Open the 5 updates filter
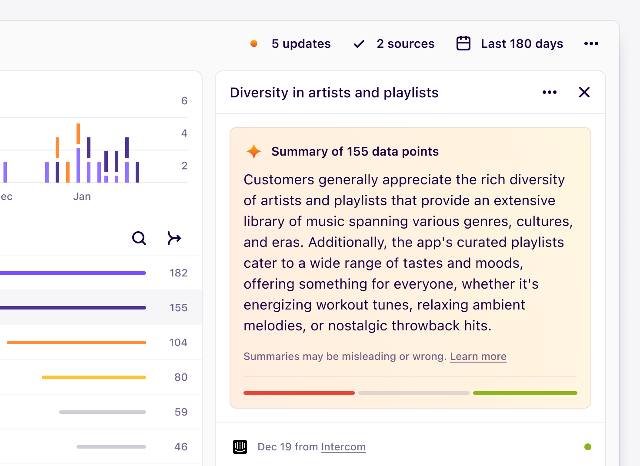Image resolution: width=640 pixels, height=466 pixels. tap(301, 43)
